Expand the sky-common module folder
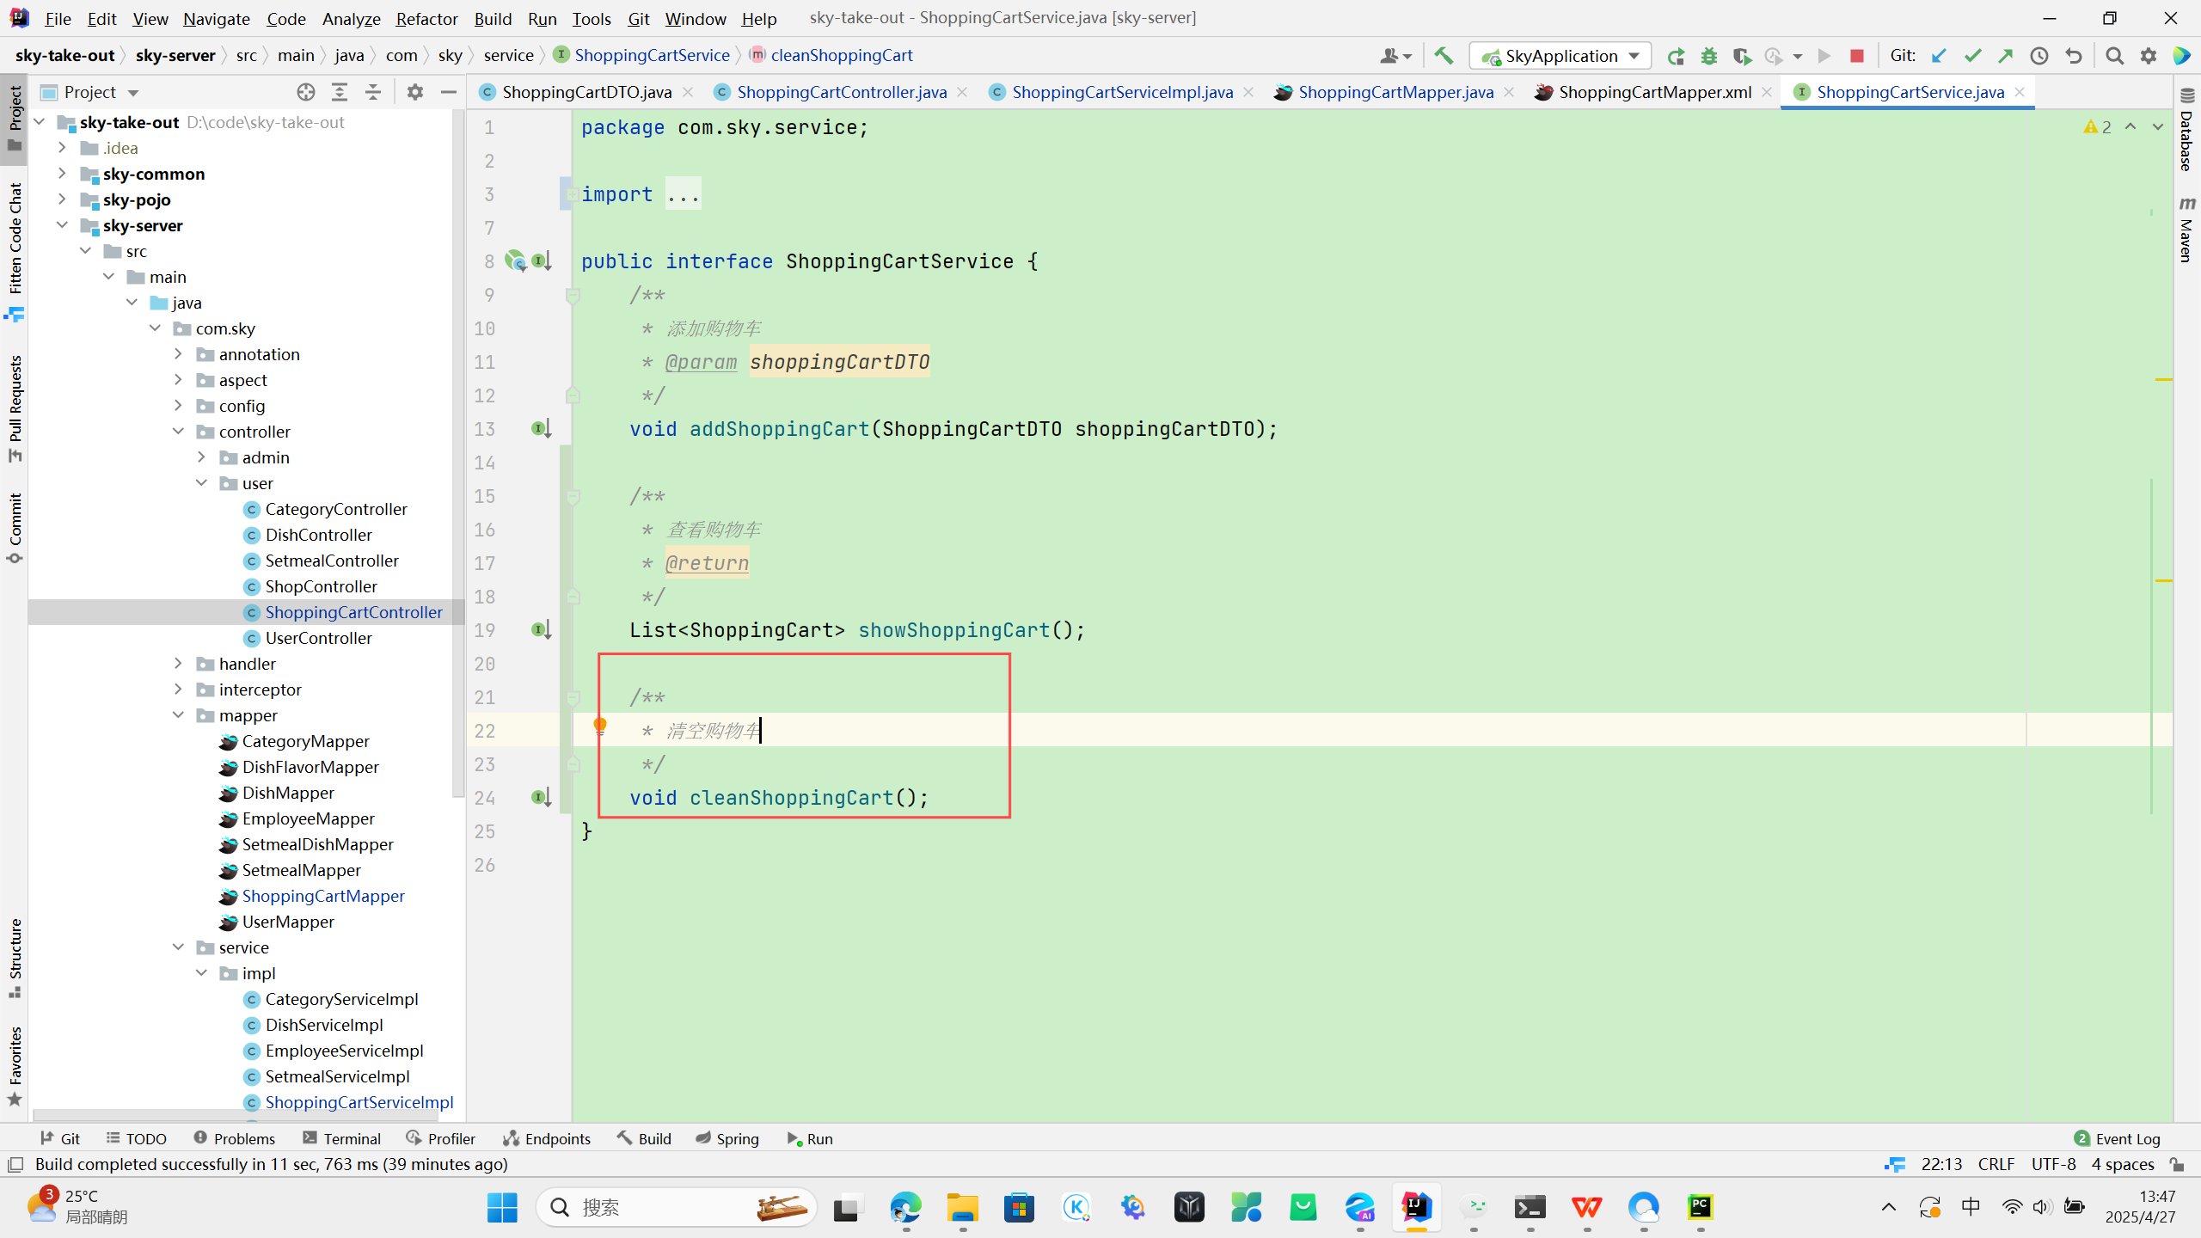The image size is (2201, 1238). (62, 174)
